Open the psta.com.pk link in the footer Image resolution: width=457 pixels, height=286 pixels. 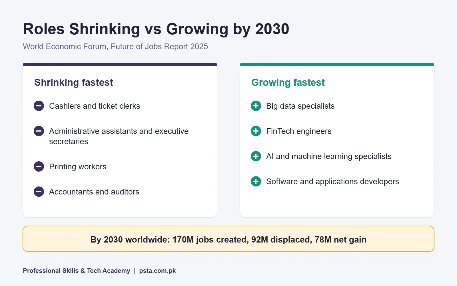157,271
